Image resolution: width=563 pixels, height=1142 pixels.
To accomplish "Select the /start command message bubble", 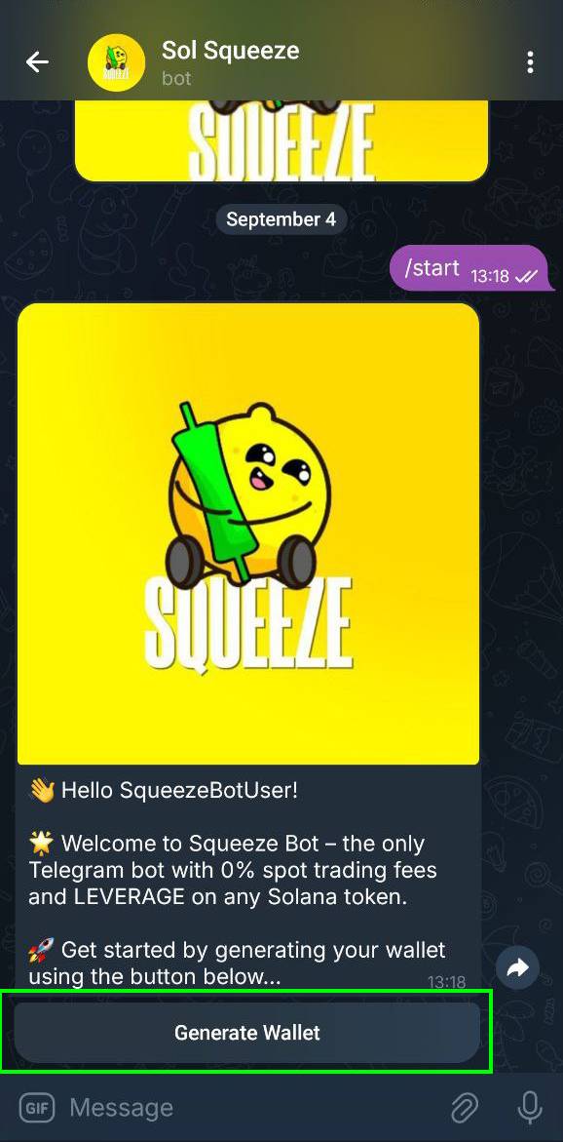I will (469, 269).
